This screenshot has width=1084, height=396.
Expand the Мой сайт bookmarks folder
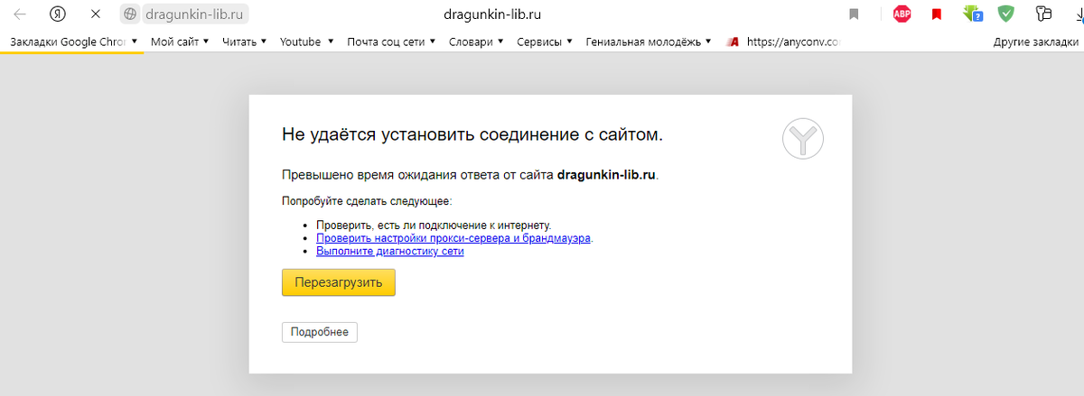pos(180,41)
